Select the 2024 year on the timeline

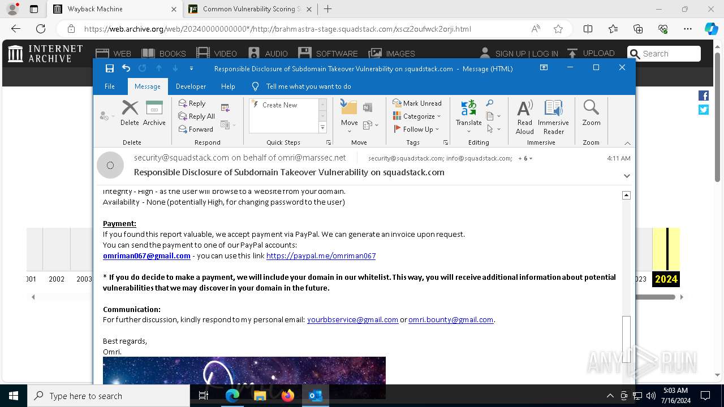point(666,279)
